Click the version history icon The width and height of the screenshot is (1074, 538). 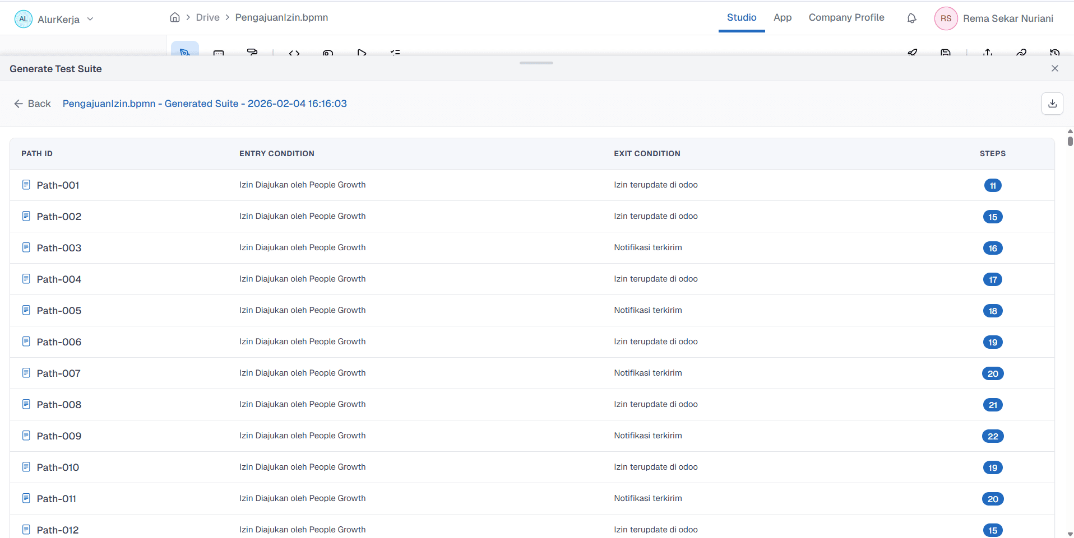tap(1055, 52)
